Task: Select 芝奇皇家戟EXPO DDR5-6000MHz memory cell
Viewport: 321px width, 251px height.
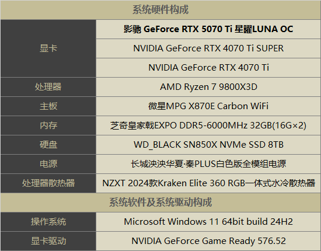Action: tap(208, 125)
